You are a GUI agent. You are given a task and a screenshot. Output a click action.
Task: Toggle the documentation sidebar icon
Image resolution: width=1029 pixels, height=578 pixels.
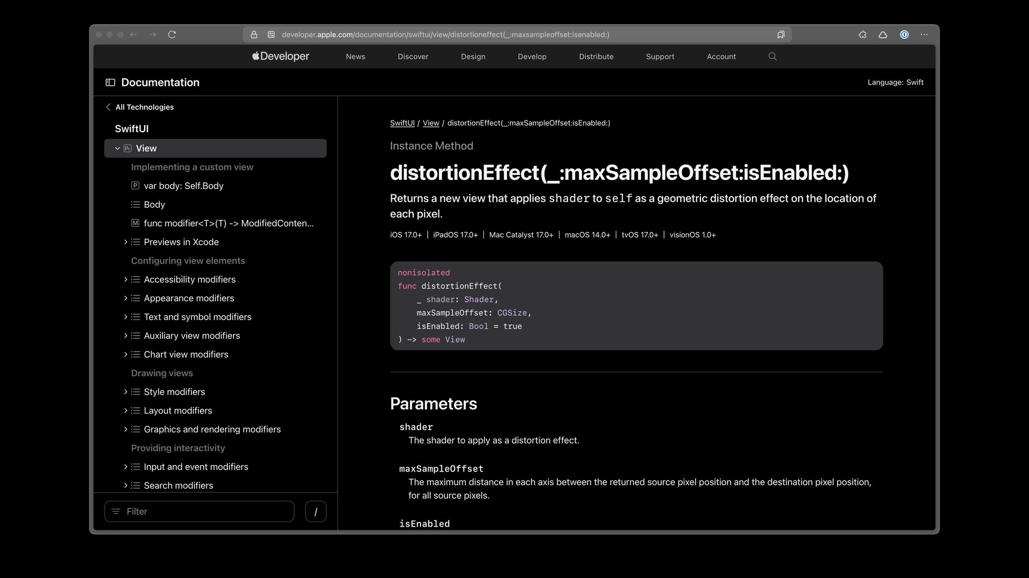pos(110,82)
